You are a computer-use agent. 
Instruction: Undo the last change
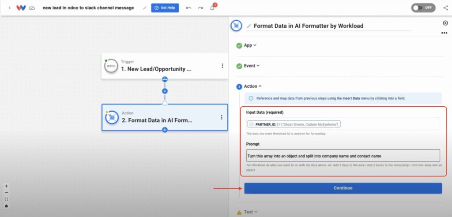pos(188,8)
